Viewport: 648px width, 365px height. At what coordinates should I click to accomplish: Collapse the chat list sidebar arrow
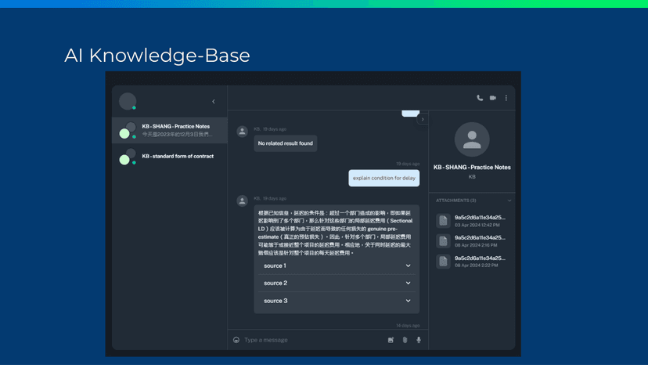[214, 101]
